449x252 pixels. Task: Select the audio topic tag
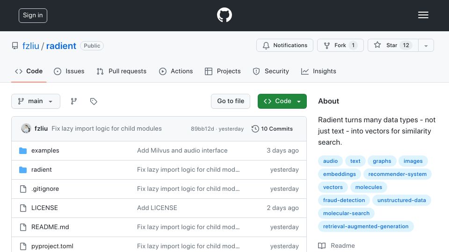pyautogui.click(x=331, y=161)
